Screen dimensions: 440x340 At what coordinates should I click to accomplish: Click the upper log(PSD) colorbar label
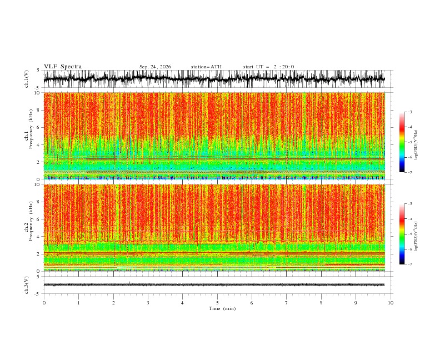pos(416,145)
